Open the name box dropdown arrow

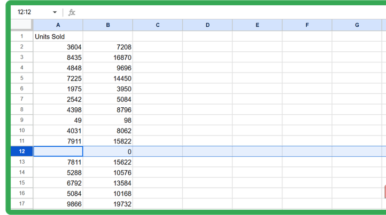(55, 12)
